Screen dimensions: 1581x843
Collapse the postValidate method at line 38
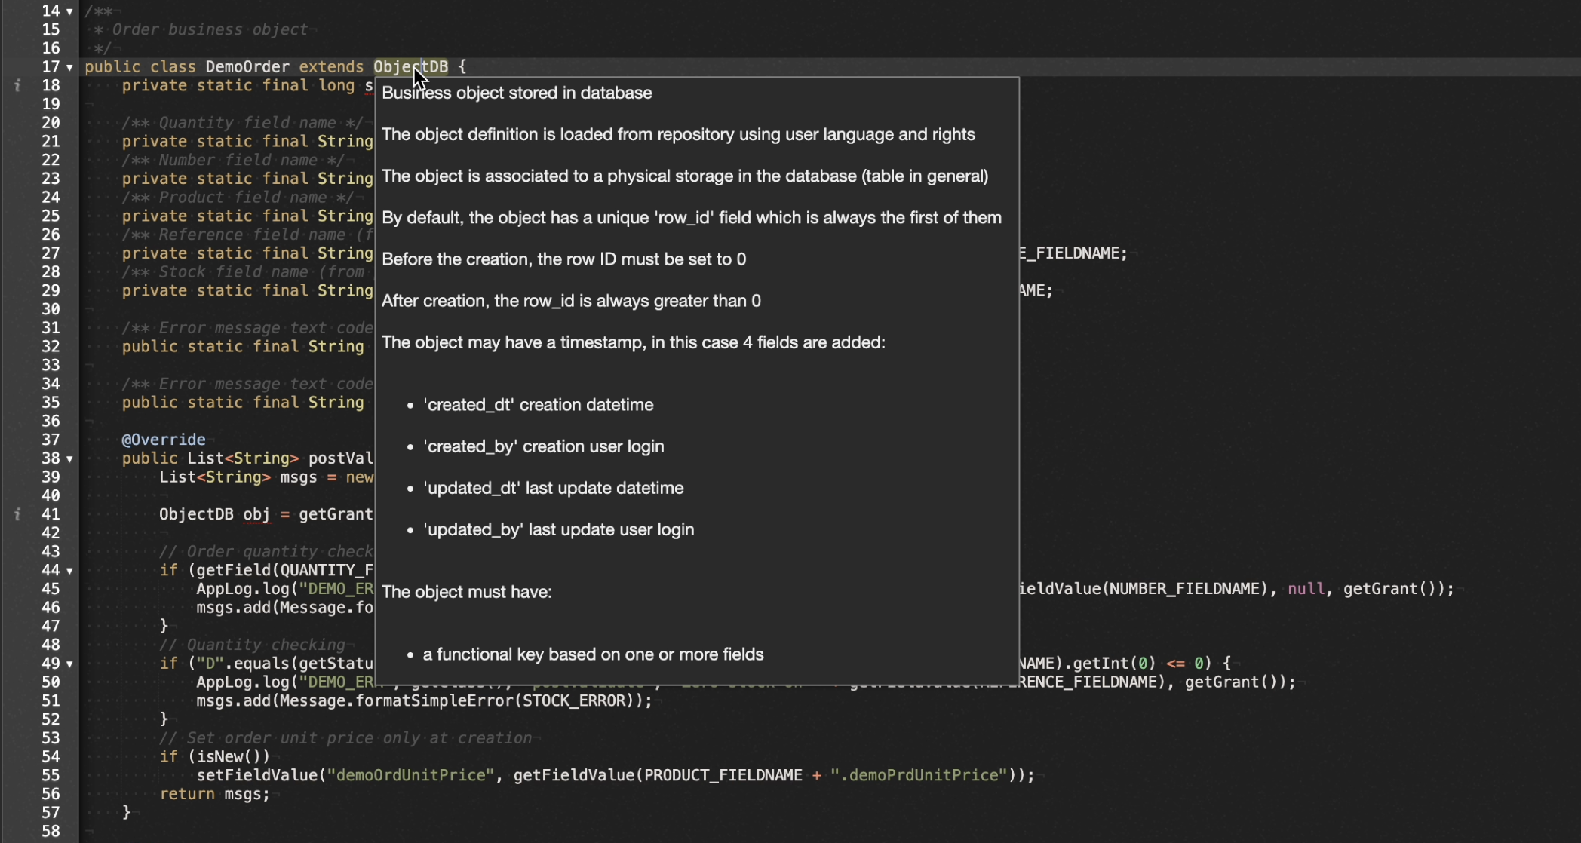[69, 458]
